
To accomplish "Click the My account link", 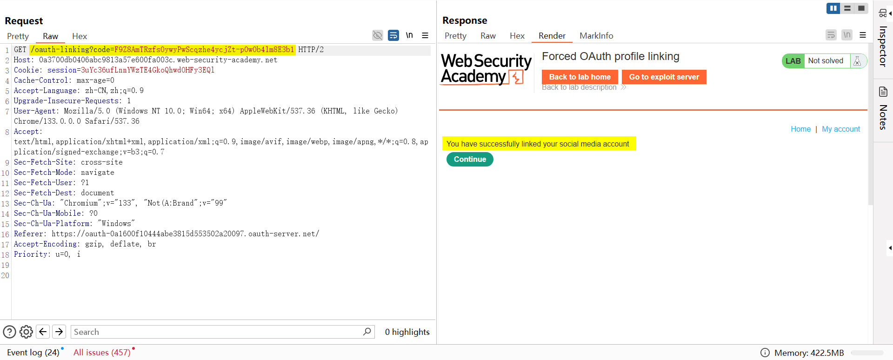I will pos(840,129).
